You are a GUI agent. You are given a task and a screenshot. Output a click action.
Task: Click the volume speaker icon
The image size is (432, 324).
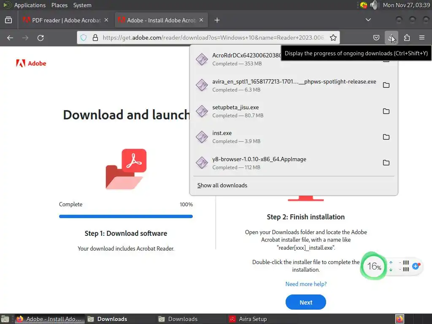tap(375, 5)
